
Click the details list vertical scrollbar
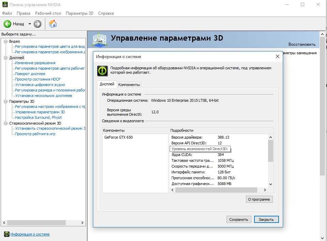271,151
